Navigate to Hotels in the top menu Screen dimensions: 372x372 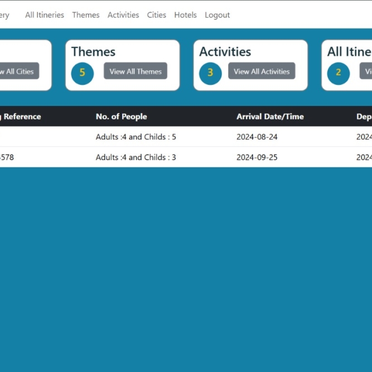coord(185,15)
